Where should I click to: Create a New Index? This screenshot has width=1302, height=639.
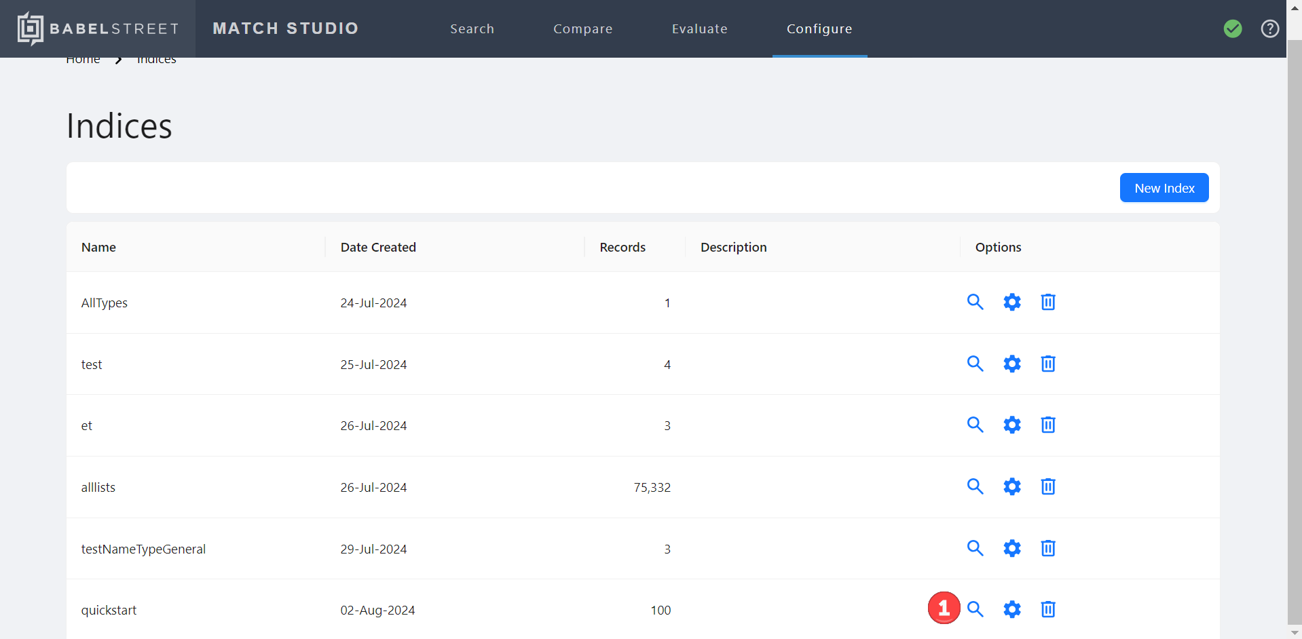click(x=1164, y=188)
